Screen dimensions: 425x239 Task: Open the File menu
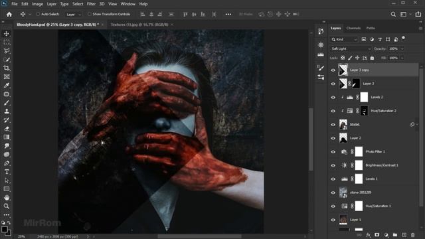click(x=15, y=4)
